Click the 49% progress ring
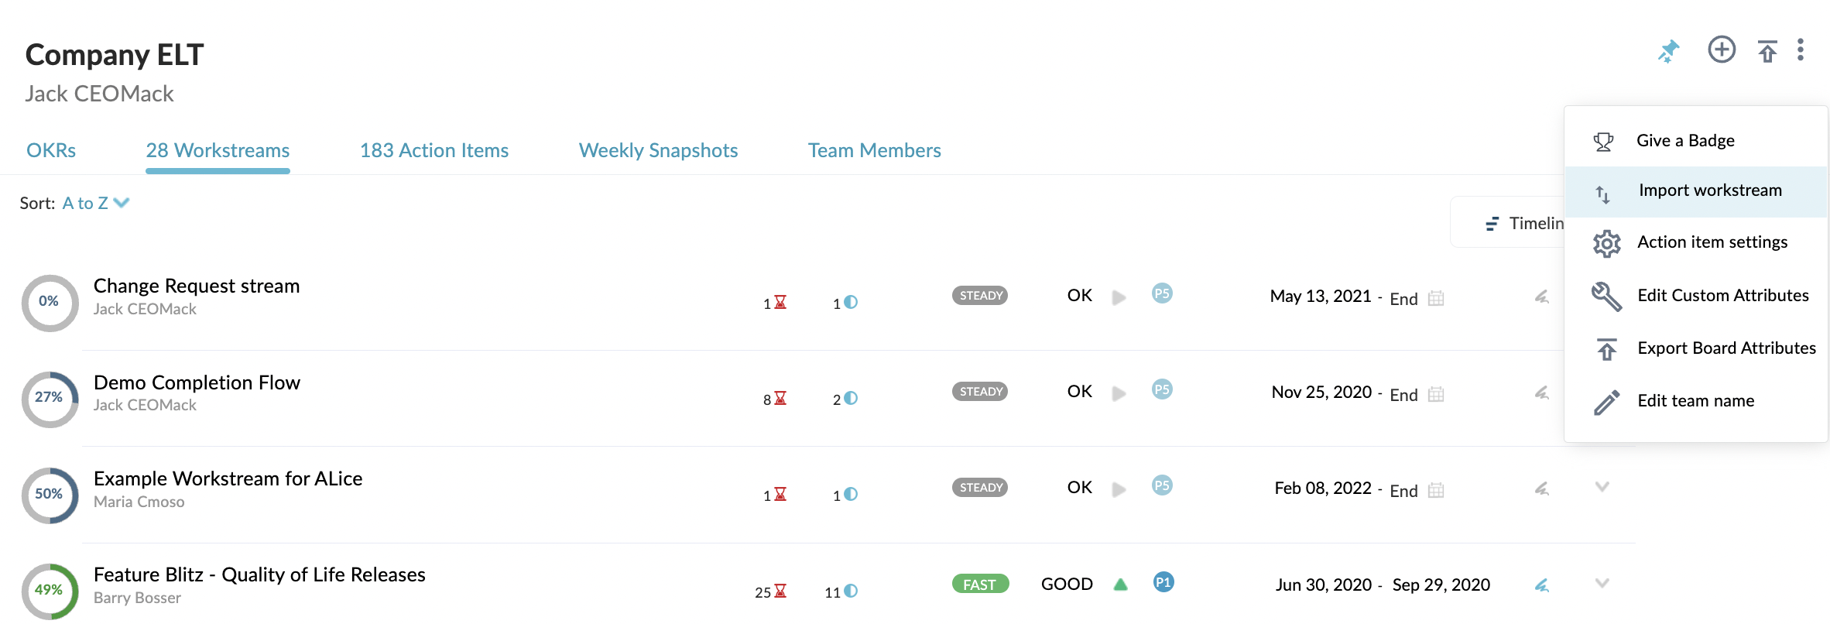 point(50,591)
